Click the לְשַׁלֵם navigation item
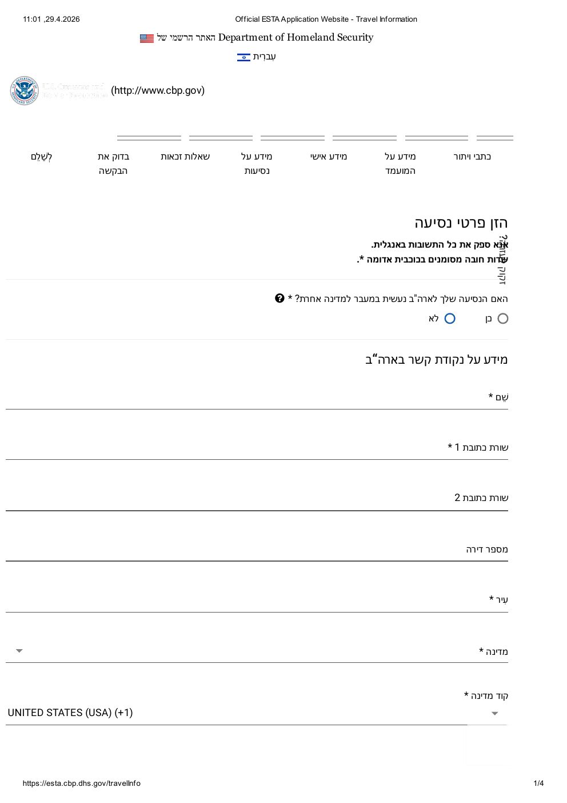This screenshot has width=567, height=803. click(41, 156)
